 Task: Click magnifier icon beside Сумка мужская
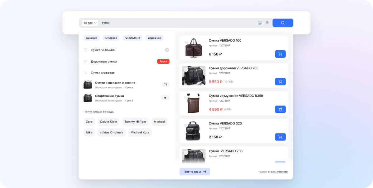tap(85, 73)
